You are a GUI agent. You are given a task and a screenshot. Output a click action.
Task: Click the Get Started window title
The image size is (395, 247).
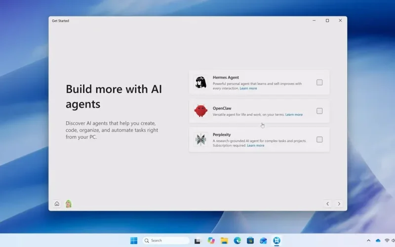pos(60,21)
